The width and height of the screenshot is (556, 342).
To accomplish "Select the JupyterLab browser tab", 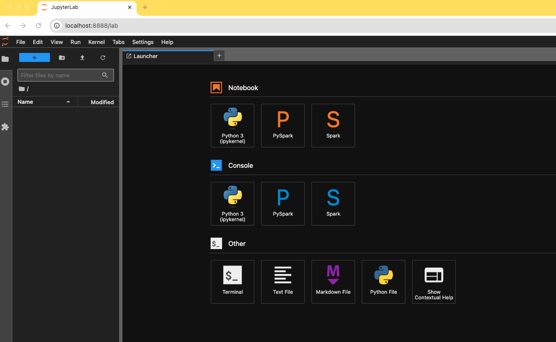I will click(x=87, y=8).
